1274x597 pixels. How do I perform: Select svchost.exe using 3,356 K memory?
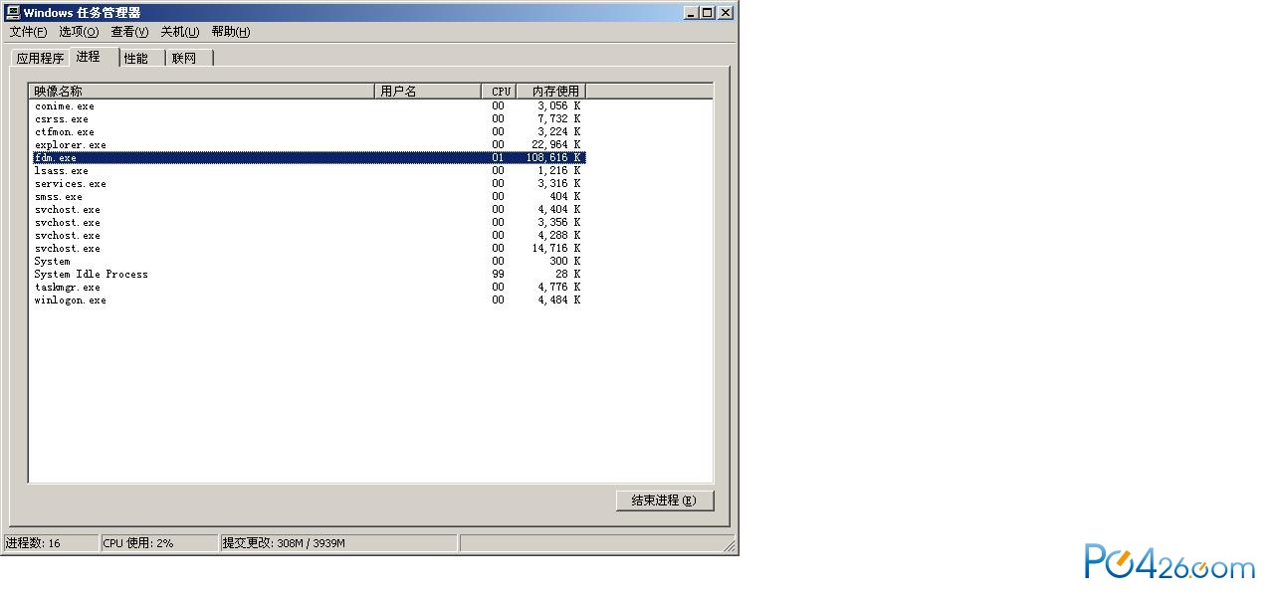(309, 223)
